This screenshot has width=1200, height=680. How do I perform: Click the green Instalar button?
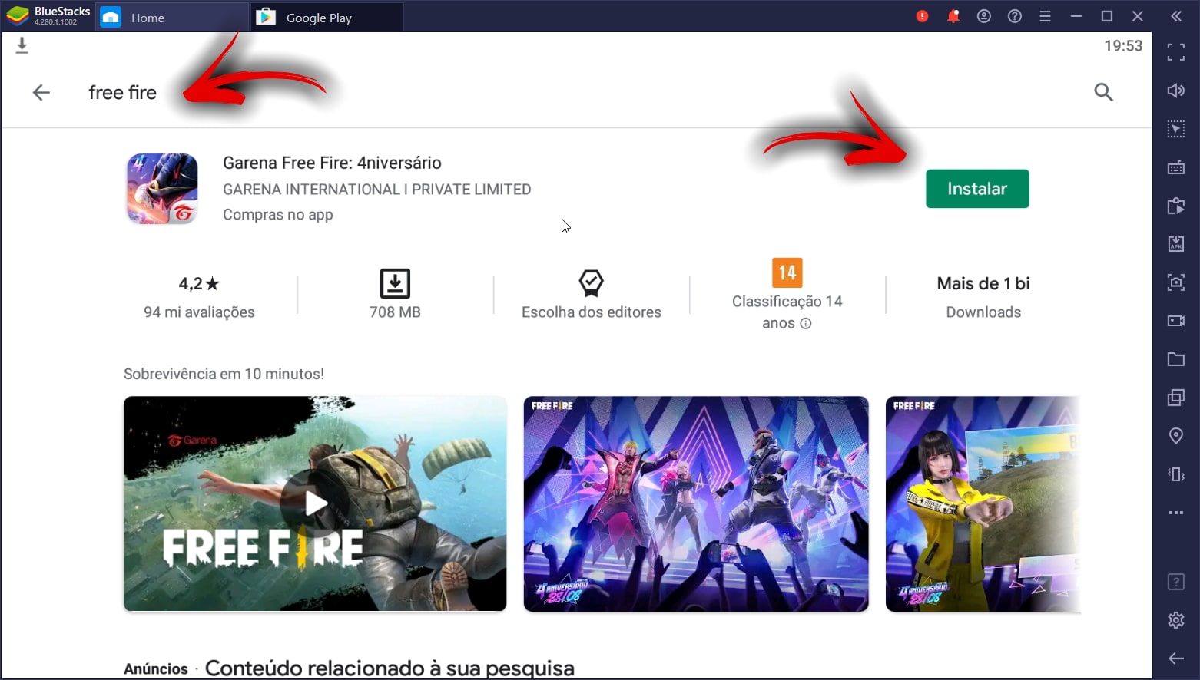[977, 189]
